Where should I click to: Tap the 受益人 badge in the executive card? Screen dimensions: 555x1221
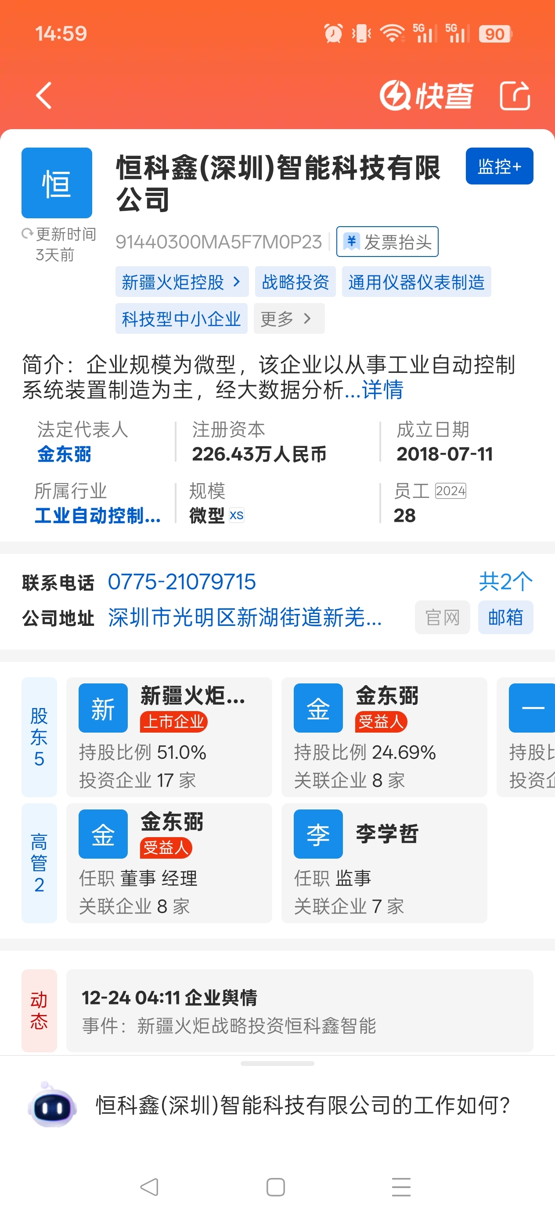pos(166,848)
